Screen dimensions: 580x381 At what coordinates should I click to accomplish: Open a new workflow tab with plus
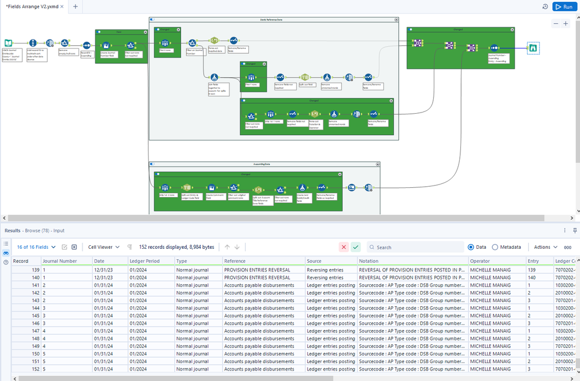point(75,6)
